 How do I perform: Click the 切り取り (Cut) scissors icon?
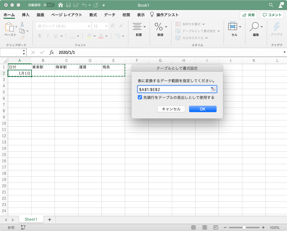pyautogui.click(x=22, y=24)
